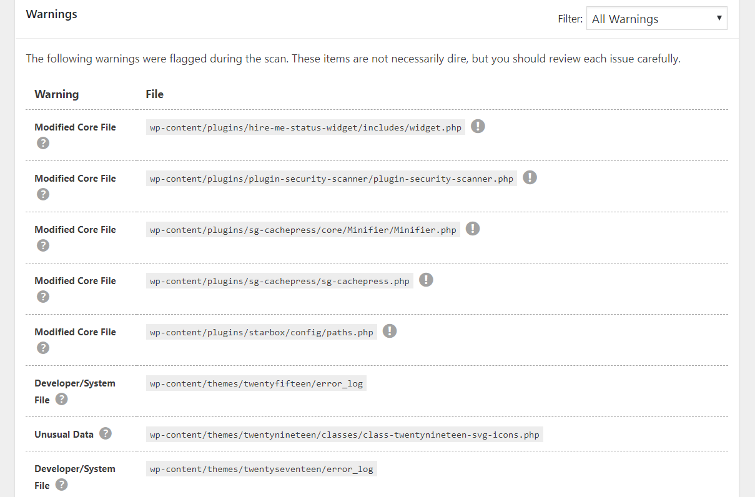
Task: Click help icon under starbox Modified Core File
Action: click(x=42, y=348)
